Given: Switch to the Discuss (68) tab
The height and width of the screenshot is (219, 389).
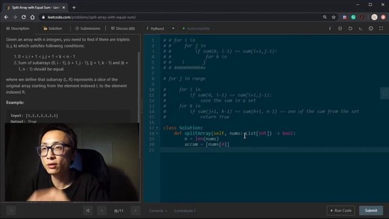Looking at the screenshot, I should point(123,29).
